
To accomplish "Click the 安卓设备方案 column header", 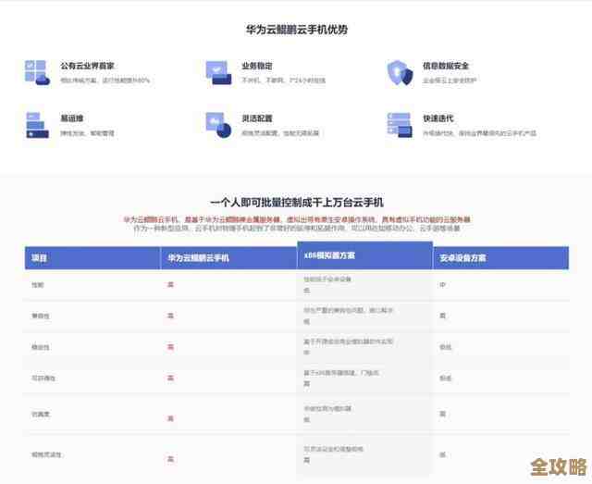I will [x=500, y=257].
